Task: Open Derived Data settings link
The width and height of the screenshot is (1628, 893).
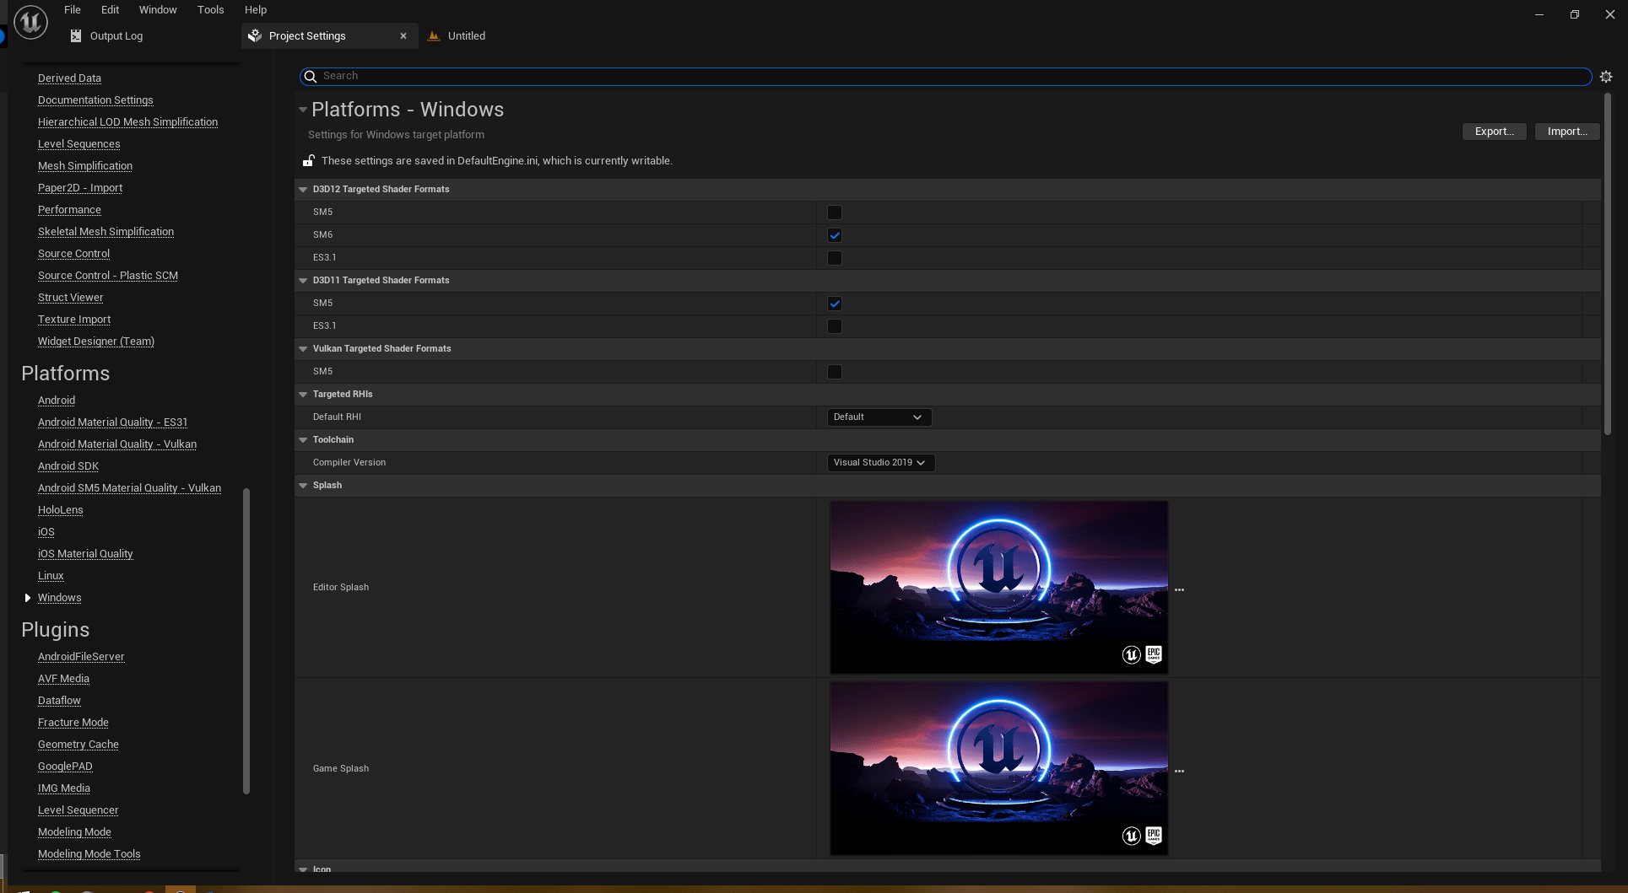Action: coord(69,78)
